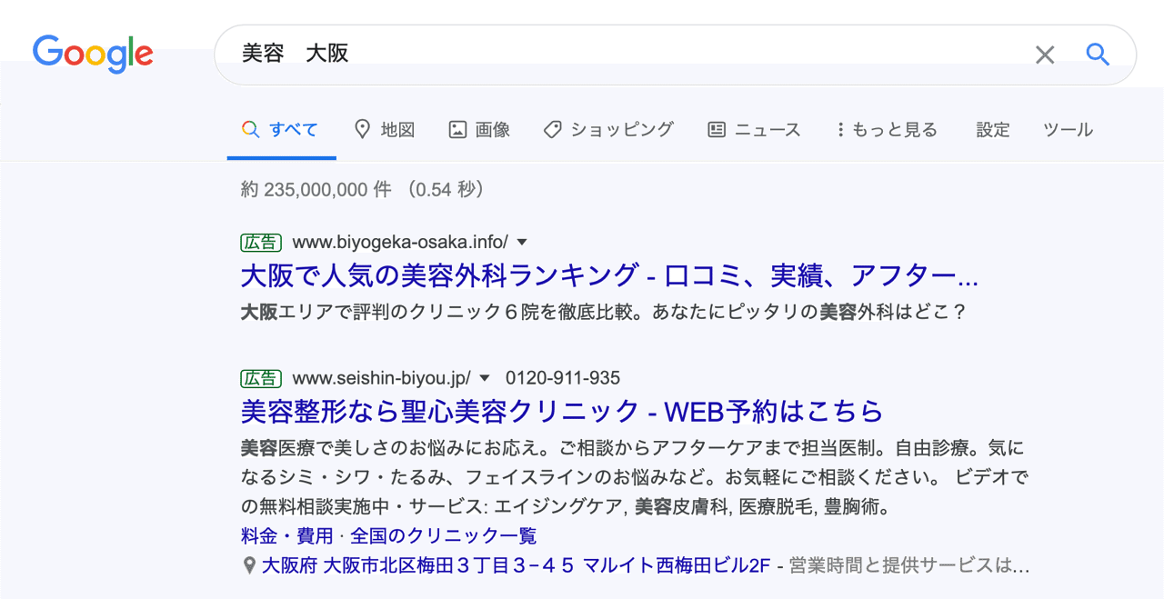The width and height of the screenshot is (1164, 599).
Task: Click the phone number 0120-911-935
Action: 563,378
